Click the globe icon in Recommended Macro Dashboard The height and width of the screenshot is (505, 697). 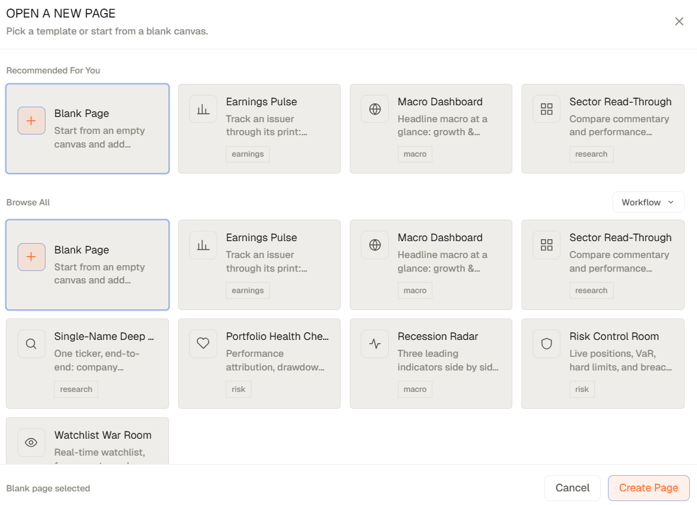point(375,109)
